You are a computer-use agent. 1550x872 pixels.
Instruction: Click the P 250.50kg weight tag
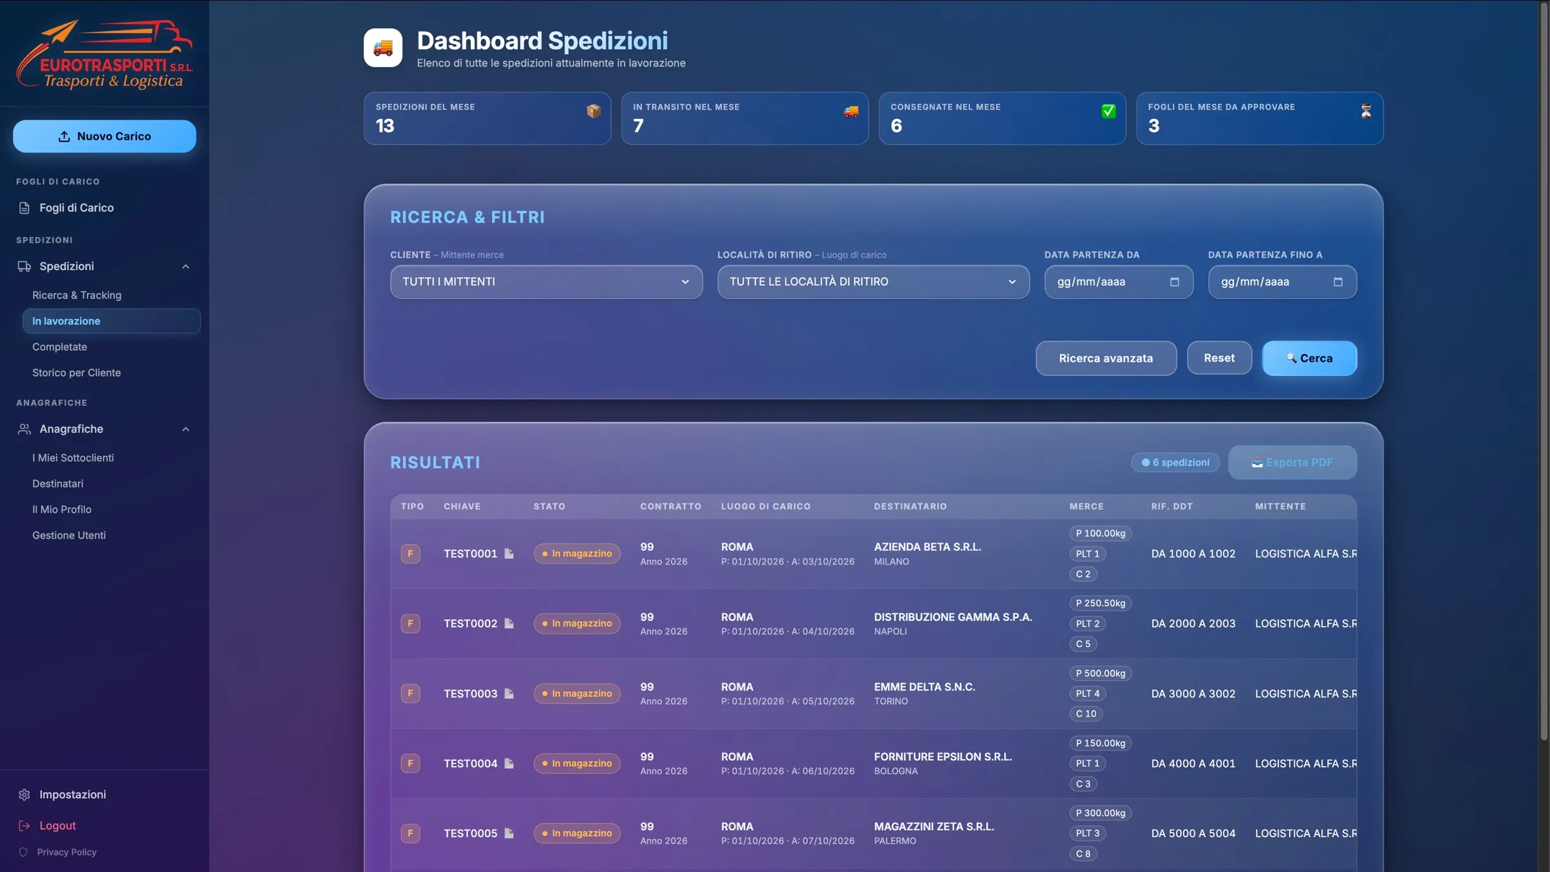coord(1100,603)
